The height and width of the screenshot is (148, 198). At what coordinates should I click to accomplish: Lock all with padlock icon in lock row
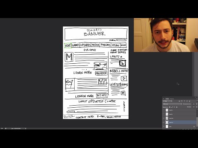click(x=177, y=107)
